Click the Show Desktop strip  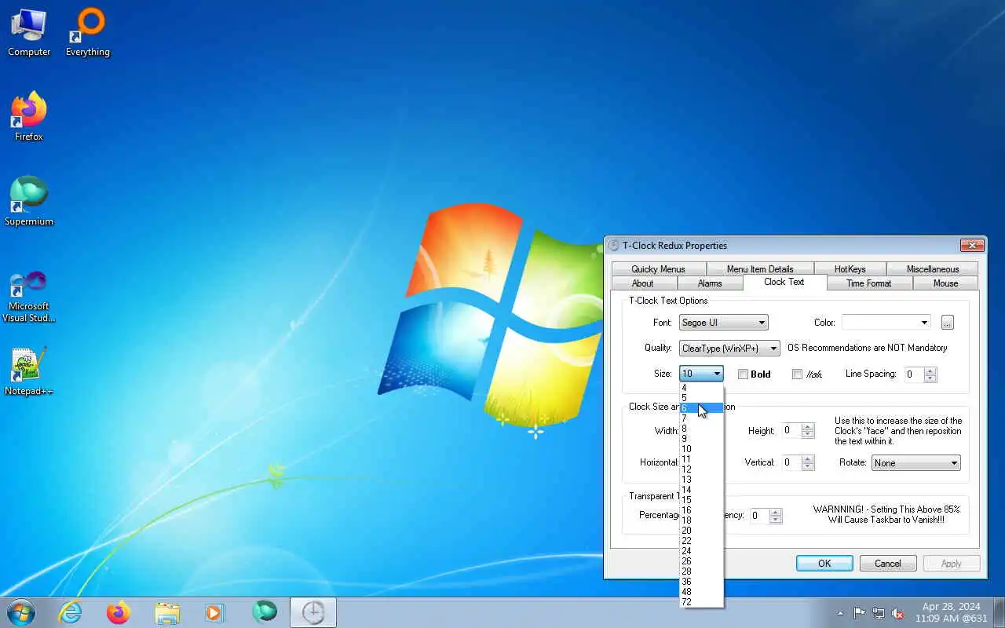click(1000, 612)
